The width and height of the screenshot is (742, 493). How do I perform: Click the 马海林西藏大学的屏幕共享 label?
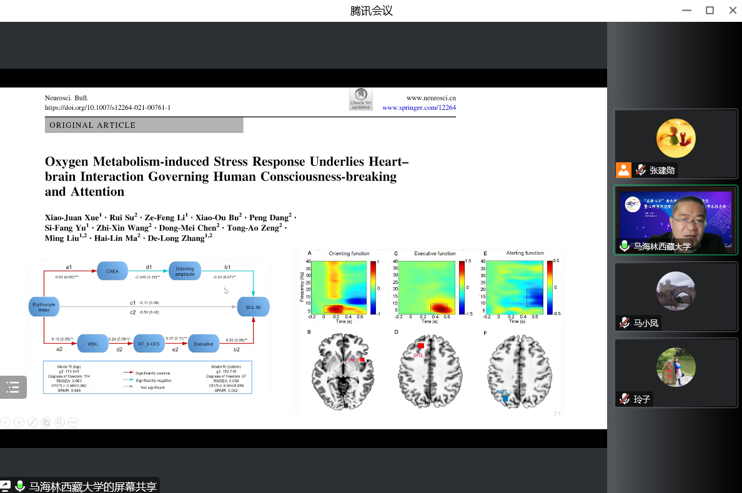coord(92,486)
